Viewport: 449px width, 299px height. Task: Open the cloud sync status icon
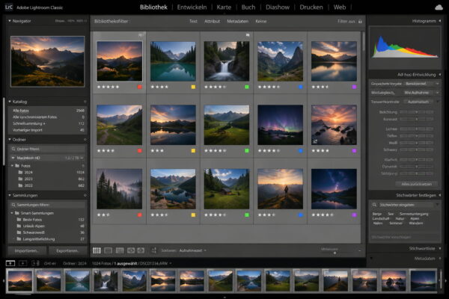pyautogui.click(x=439, y=7)
